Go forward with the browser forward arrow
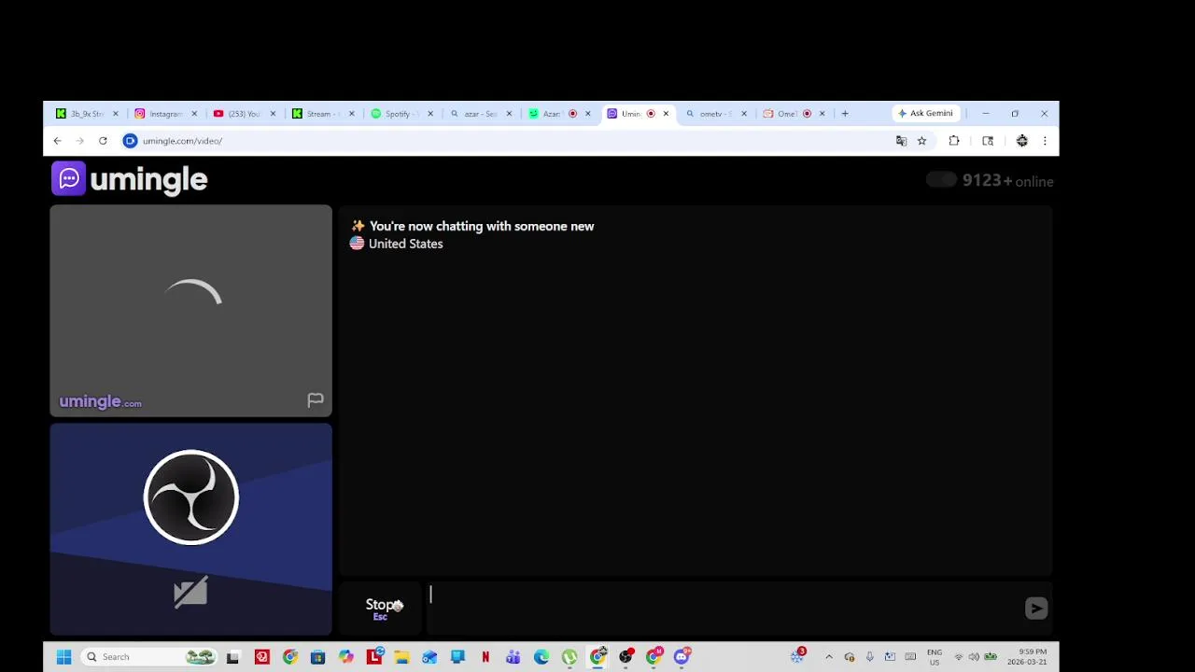The image size is (1195, 672). pos(80,141)
